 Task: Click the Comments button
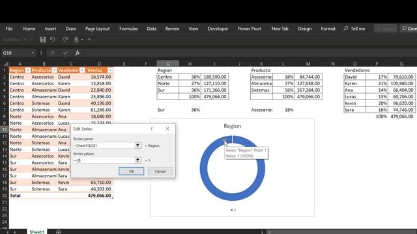(409, 29)
